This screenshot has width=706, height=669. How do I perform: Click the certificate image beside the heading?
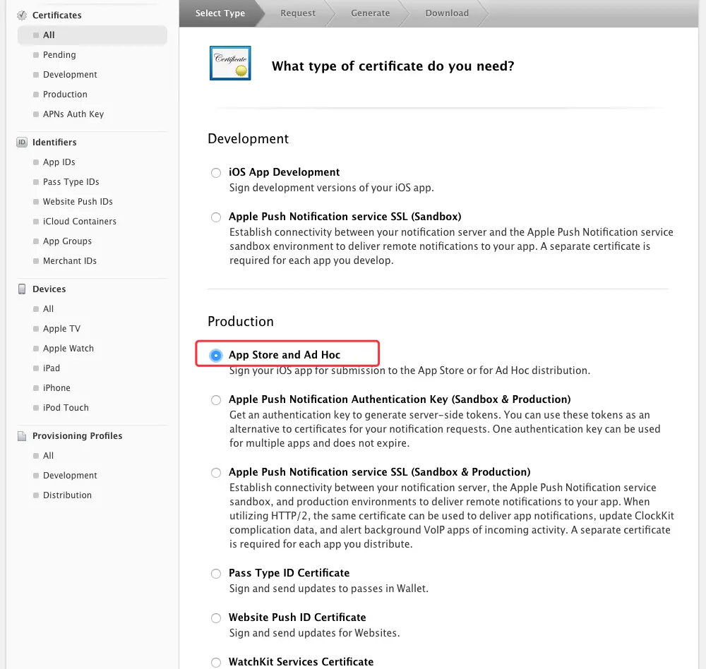tap(230, 63)
